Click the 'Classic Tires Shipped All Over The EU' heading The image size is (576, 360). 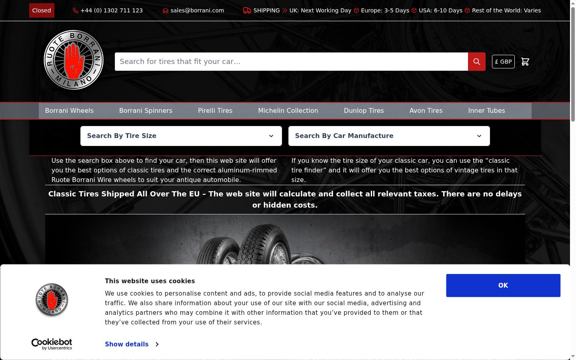point(285,200)
